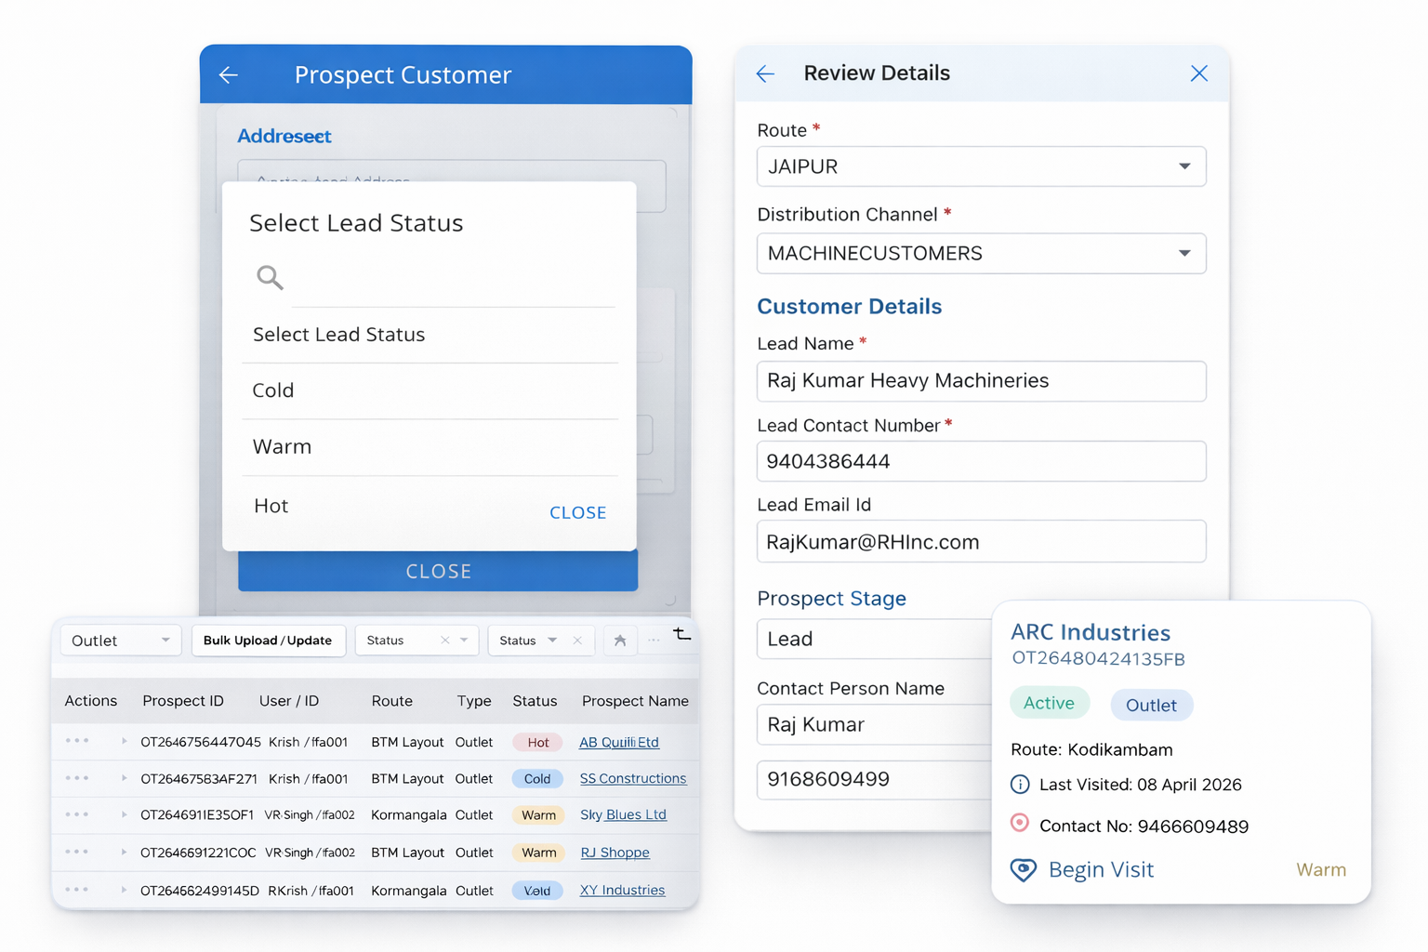Click the blue CLOSE button below dialog
The image size is (1428, 952).
coord(438,571)
